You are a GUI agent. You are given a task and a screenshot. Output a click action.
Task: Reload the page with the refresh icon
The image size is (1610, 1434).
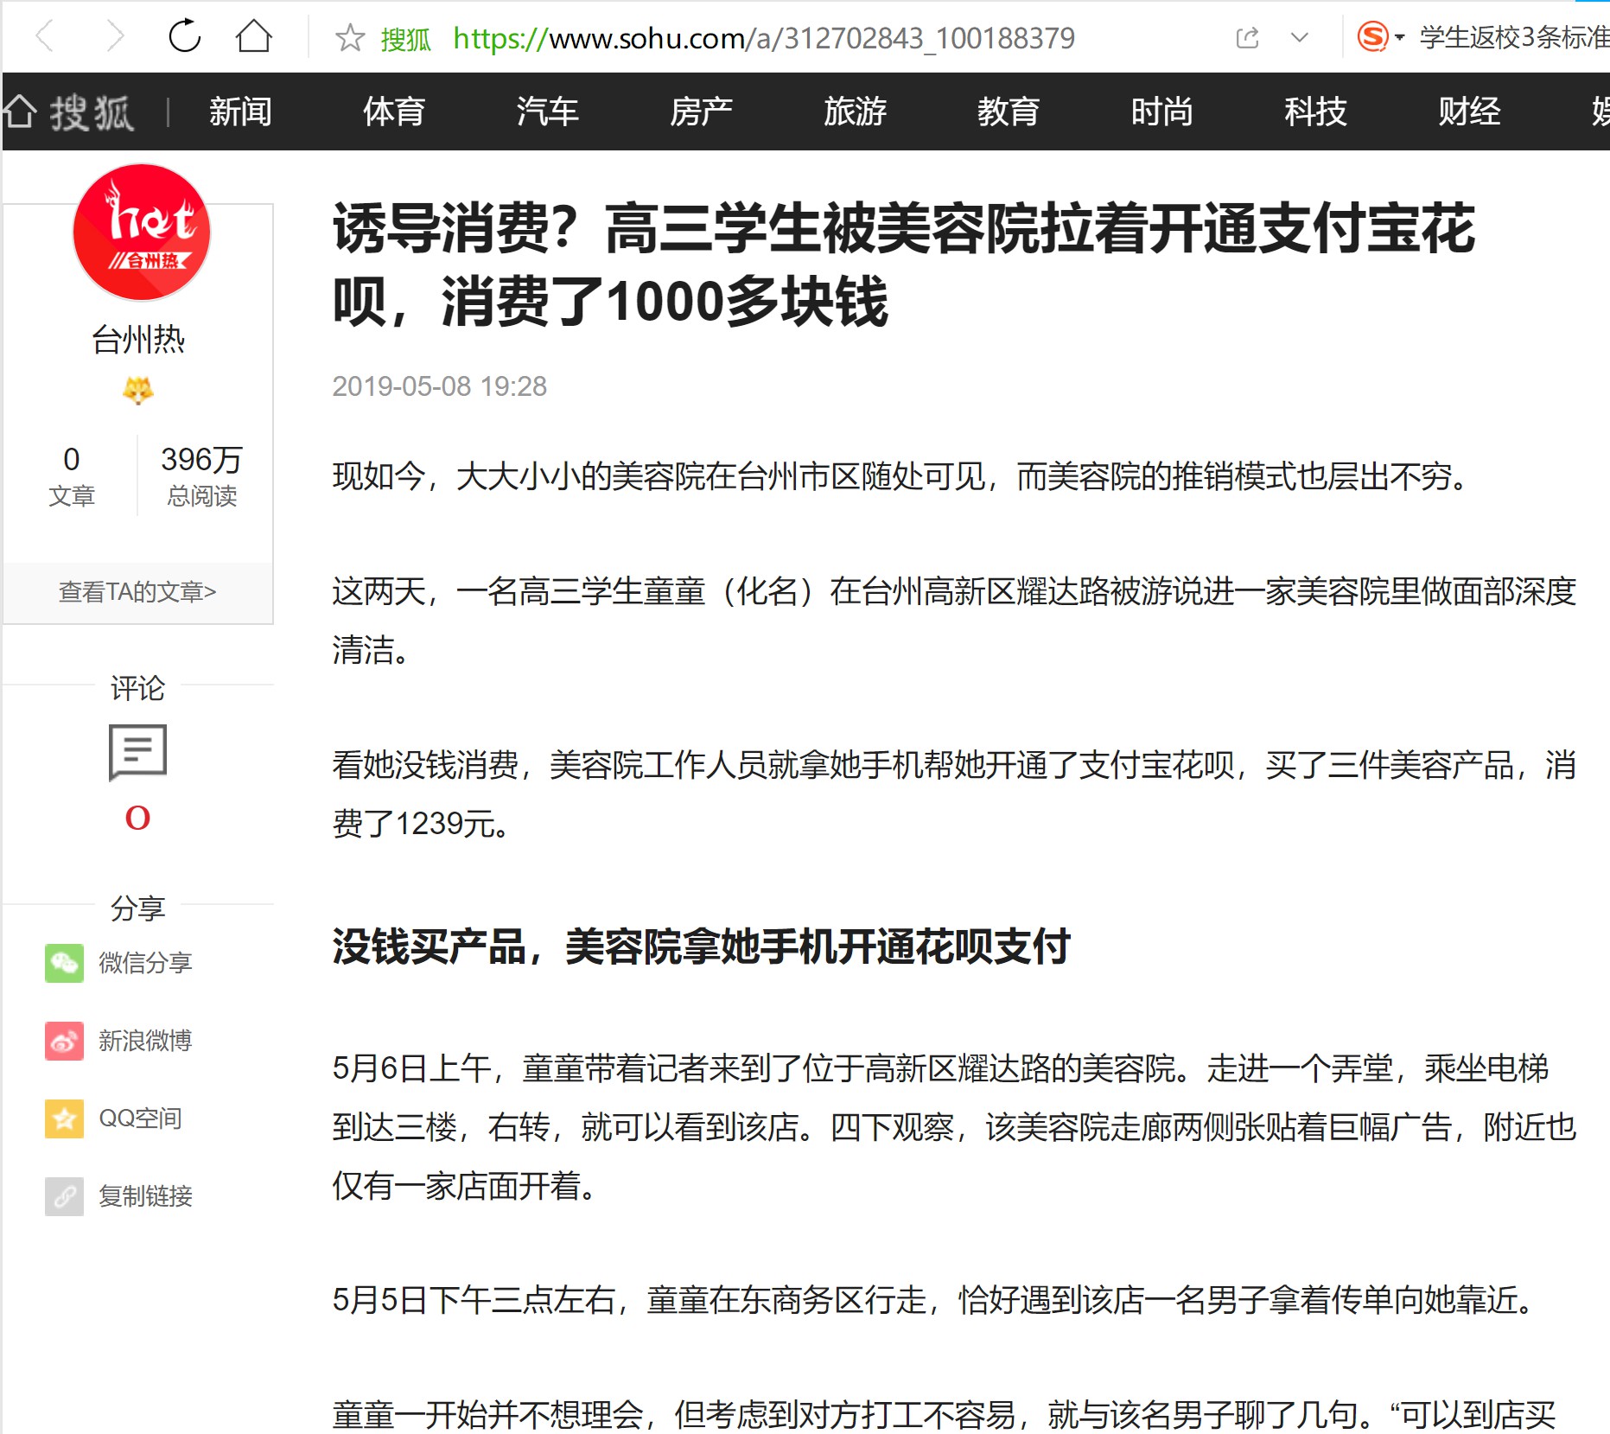click(184, 36)
